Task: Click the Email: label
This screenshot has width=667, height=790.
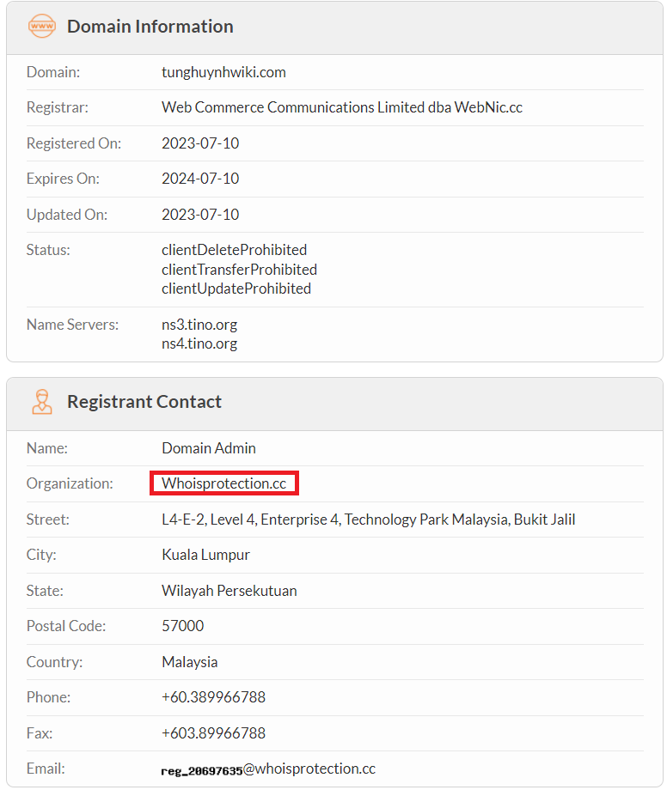Action: (x=46, y=769)
